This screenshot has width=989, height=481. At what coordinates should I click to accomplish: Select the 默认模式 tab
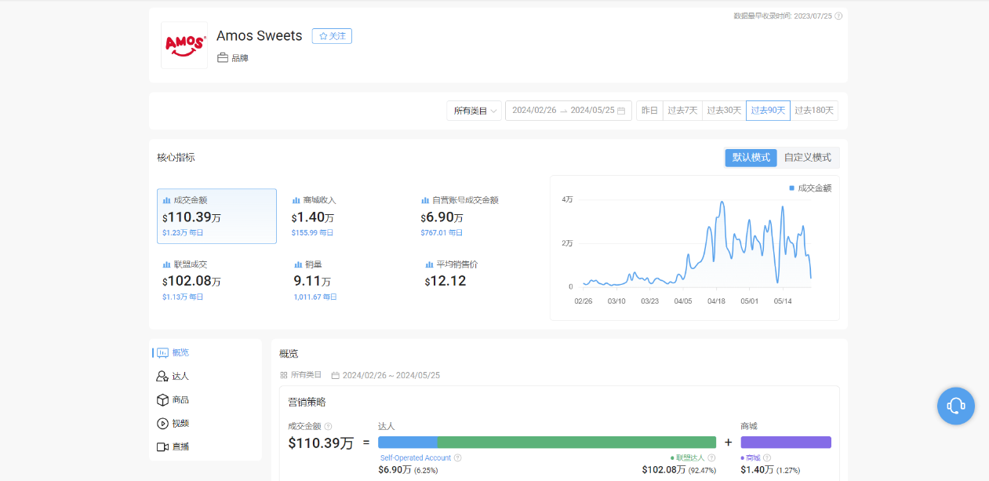750,157
